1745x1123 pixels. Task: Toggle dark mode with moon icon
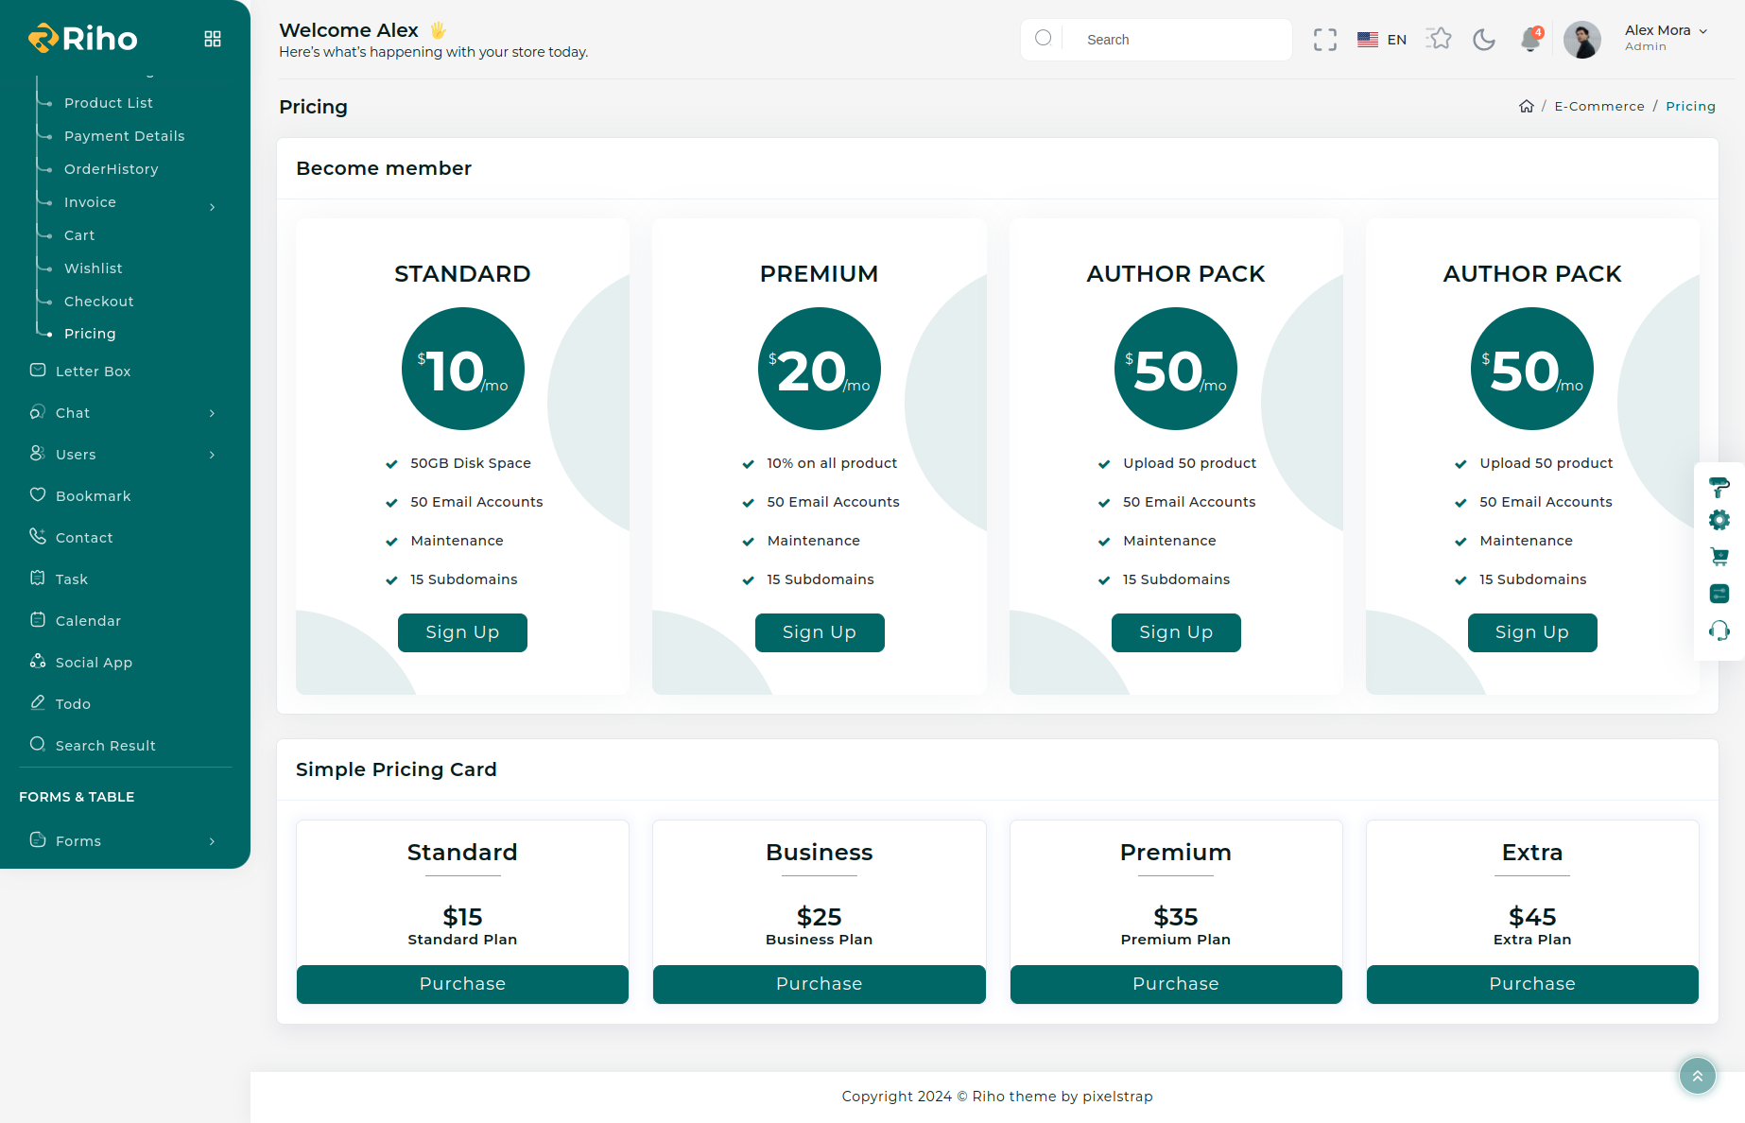(1484, 40)
